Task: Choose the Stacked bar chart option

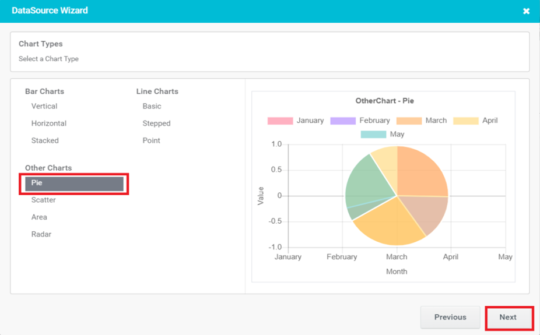Action: [x=45, y=140]
